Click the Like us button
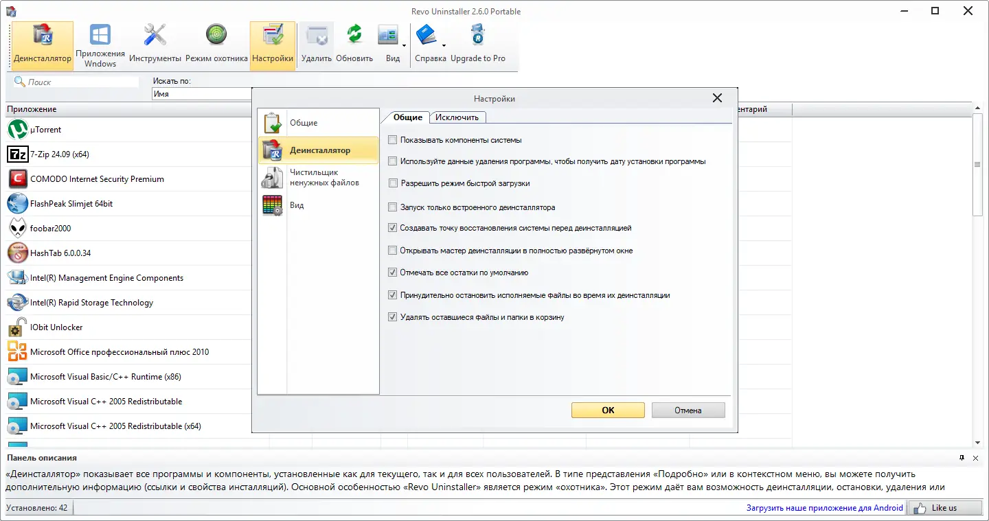 pos(944,508)
